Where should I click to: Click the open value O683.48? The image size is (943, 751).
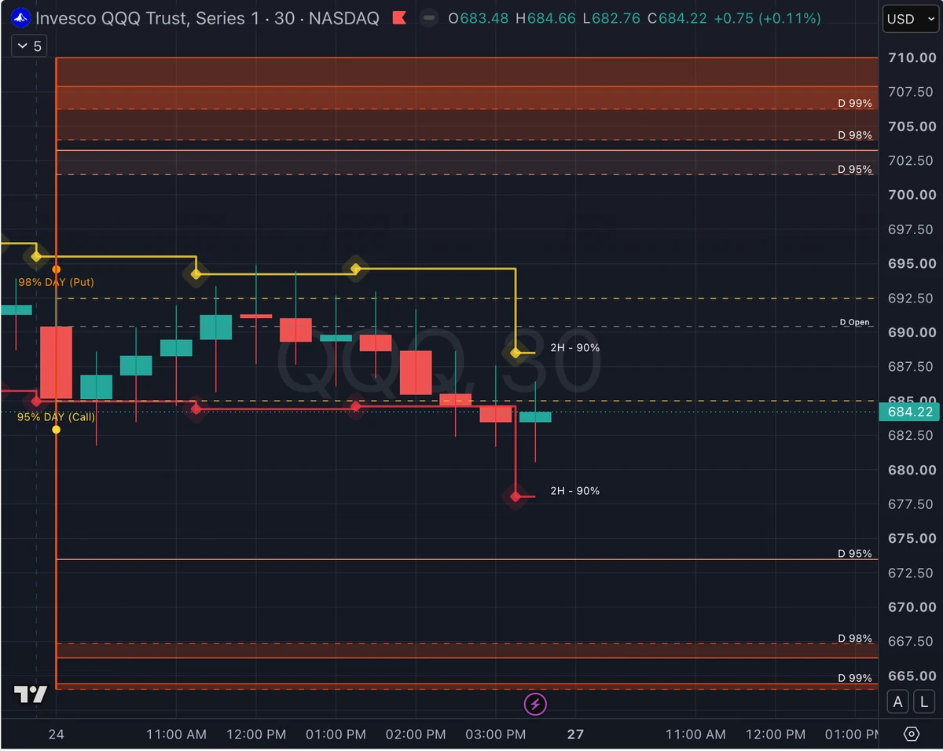tap(479, 18)
